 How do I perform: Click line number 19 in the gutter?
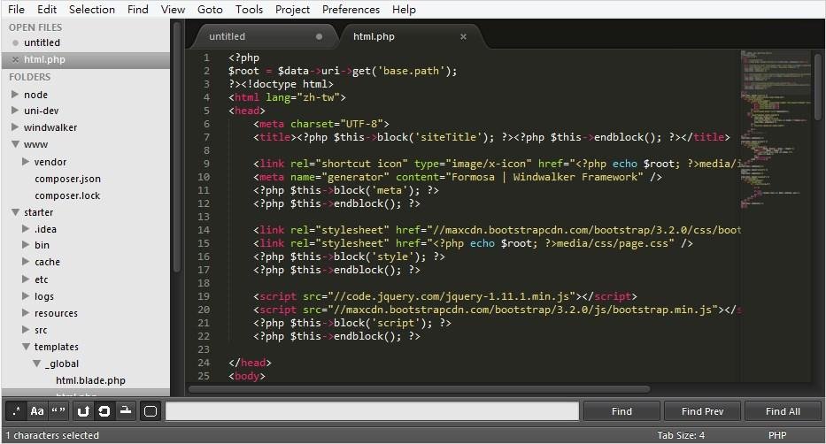pyautogui.click(x=204, y=296)
